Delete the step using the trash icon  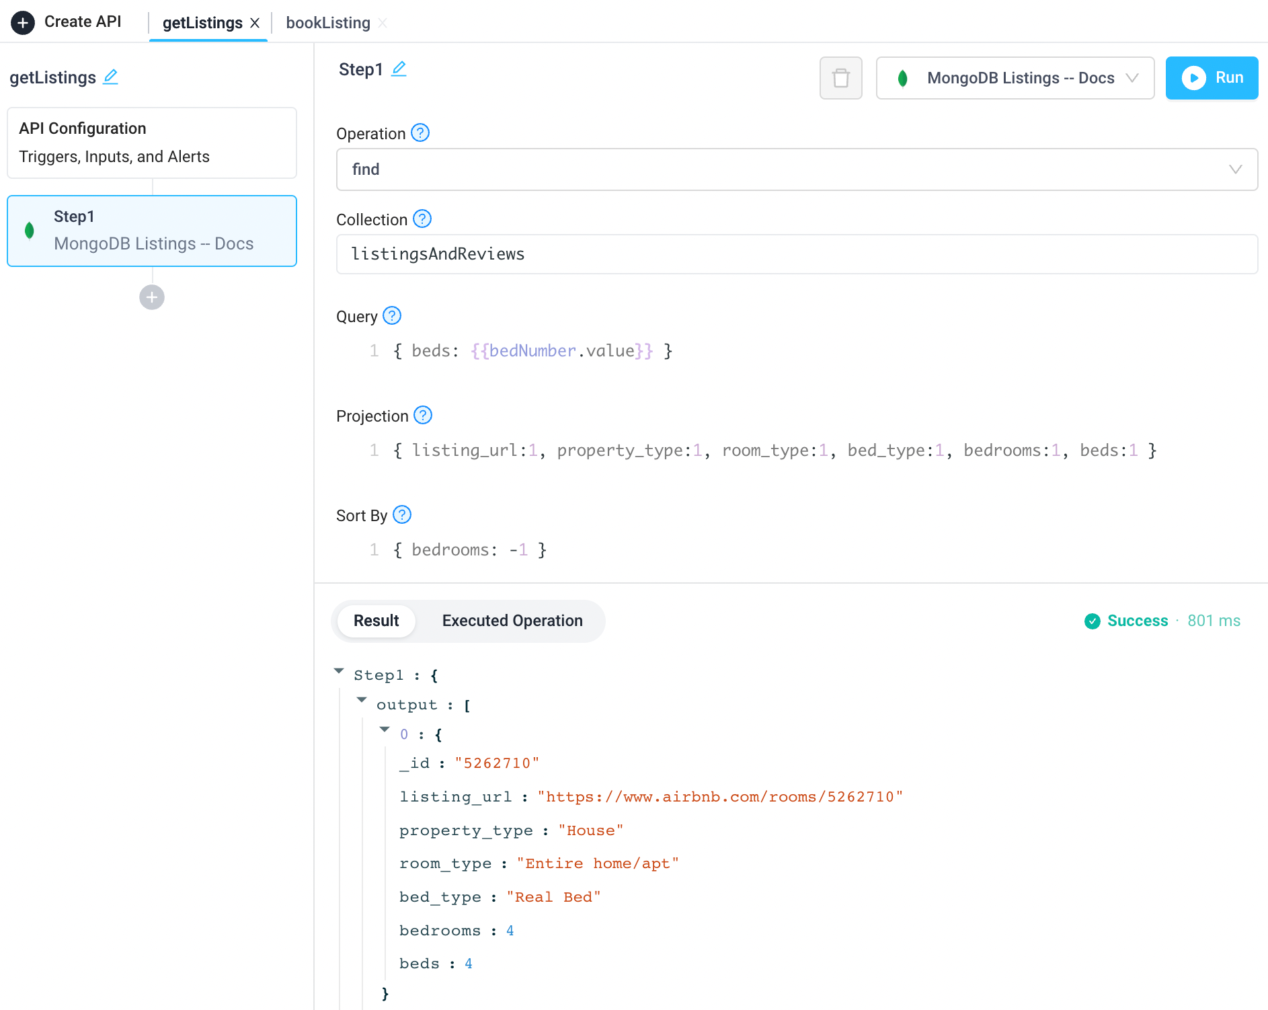(x=840, y=78)
